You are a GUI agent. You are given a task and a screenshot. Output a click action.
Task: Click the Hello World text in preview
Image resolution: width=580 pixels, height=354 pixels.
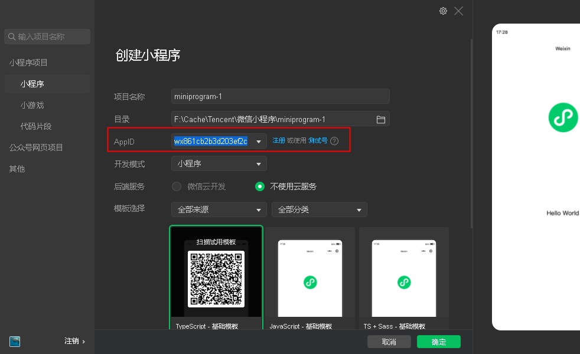click(563, 213)
